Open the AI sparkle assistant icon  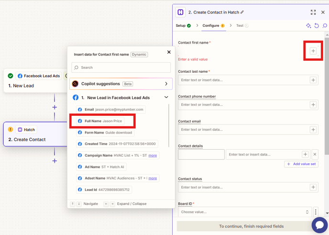tap(308, 26)
